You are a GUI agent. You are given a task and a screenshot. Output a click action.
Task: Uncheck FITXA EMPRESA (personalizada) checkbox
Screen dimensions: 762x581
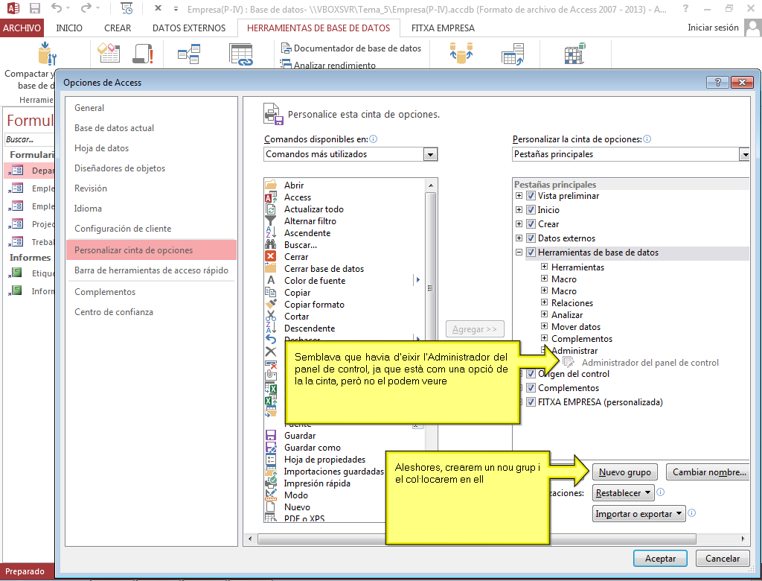pos(531,402)
